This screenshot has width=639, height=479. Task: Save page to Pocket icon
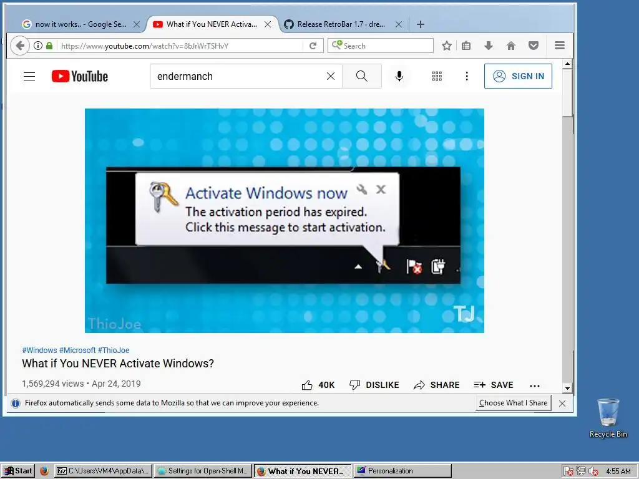pyautogui.click(x=534, y=46)
